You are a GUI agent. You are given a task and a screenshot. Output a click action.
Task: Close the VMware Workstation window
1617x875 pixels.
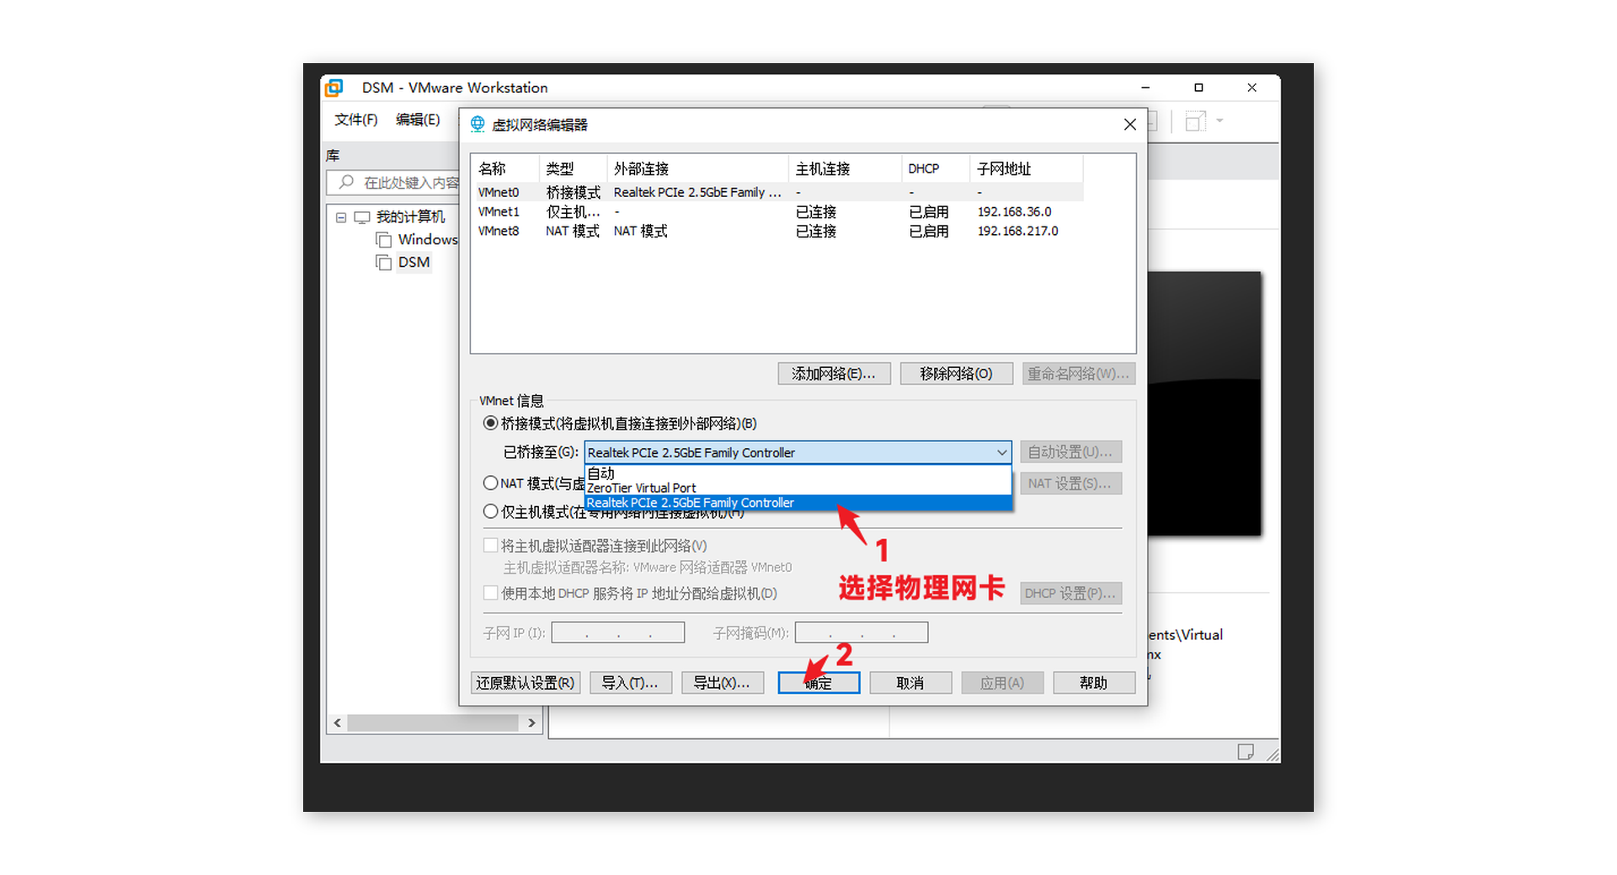coord(1251,88)
